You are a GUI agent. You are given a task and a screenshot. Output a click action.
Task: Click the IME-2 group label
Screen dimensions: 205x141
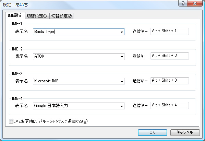click(17, 49)
